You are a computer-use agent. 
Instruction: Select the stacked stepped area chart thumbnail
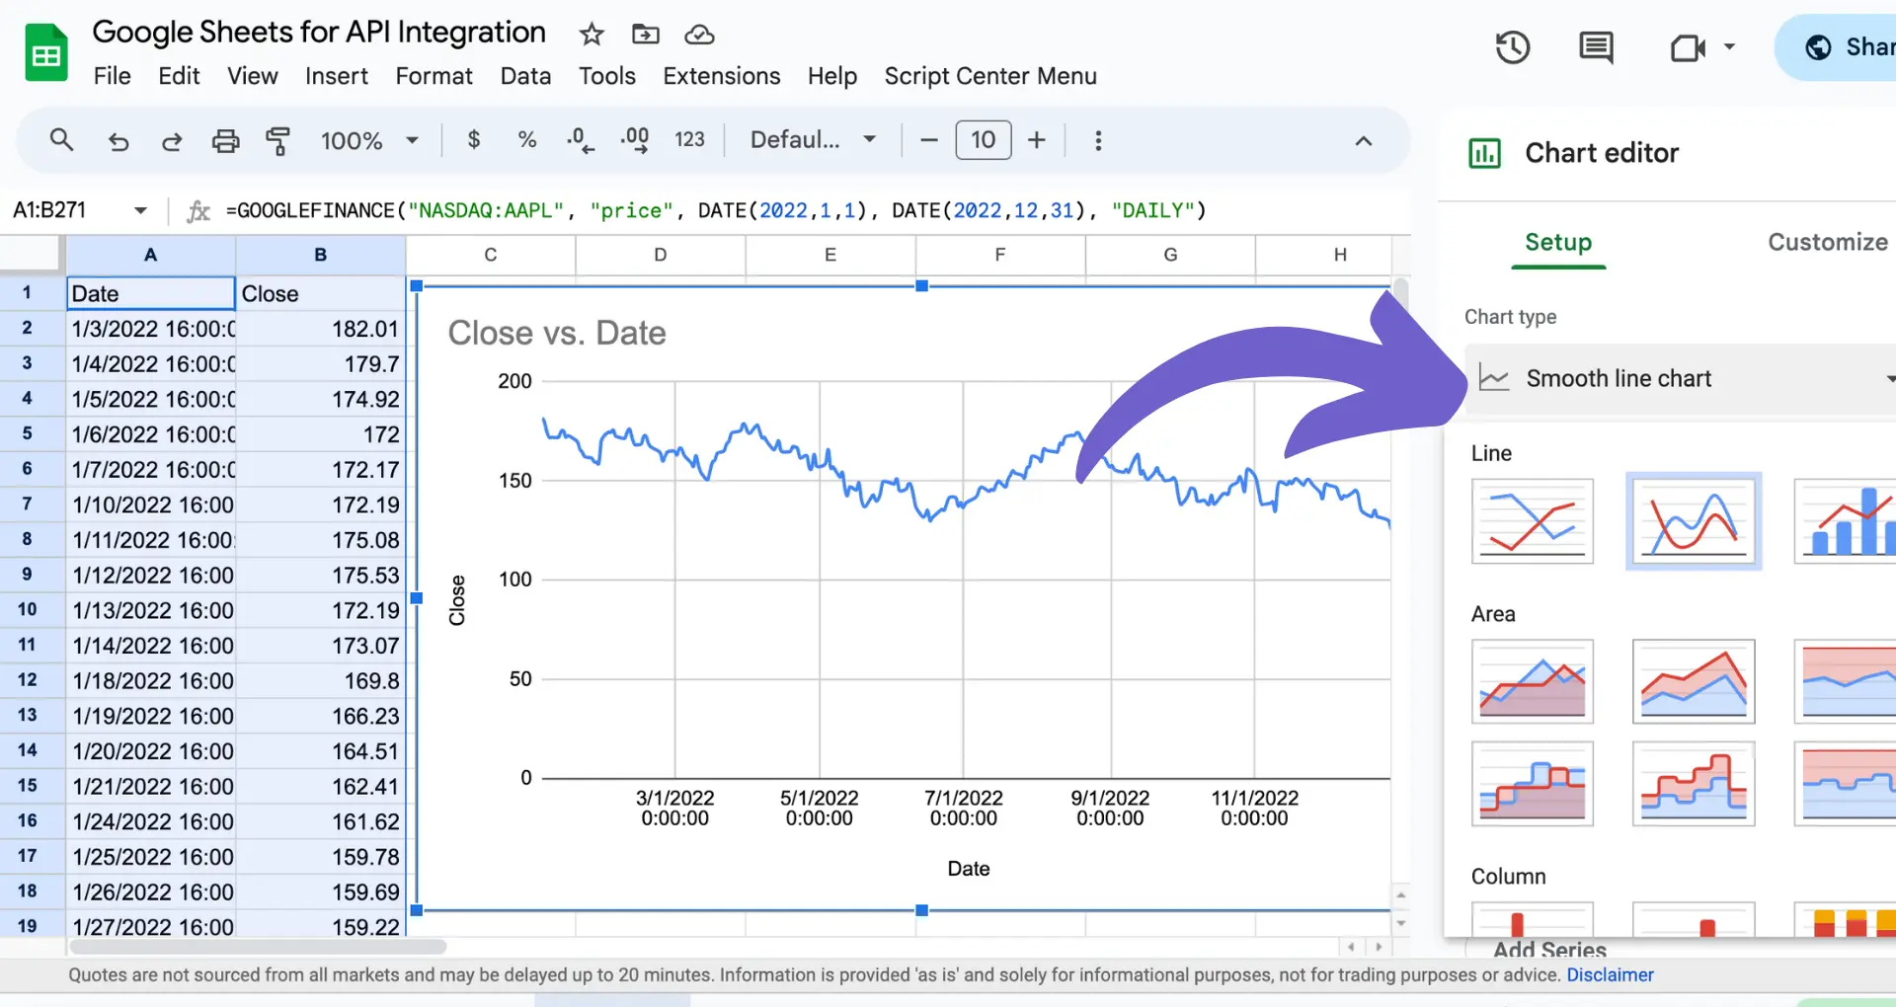(1694, 783)
